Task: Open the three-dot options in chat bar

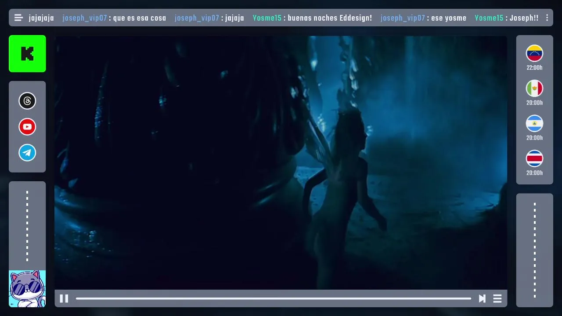Action: point(547,18)
